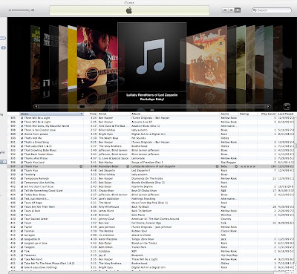Select song Thank You by Led Zeppelin
Image resolution: width=297 pixels, height=274 pixels.
point(31,171)
